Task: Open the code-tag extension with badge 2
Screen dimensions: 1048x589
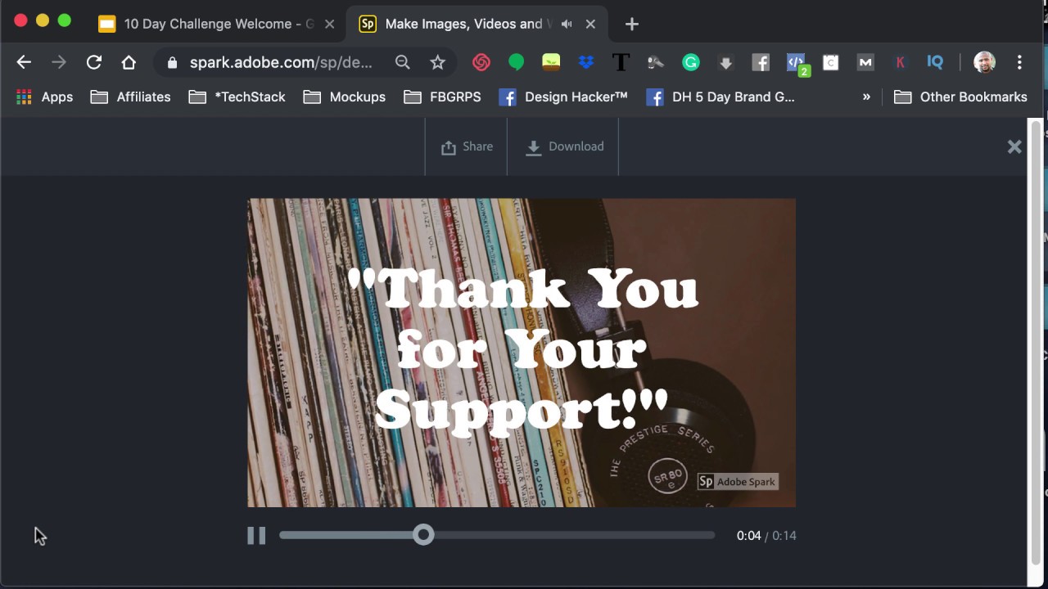Action: click(x=797, y=63)
